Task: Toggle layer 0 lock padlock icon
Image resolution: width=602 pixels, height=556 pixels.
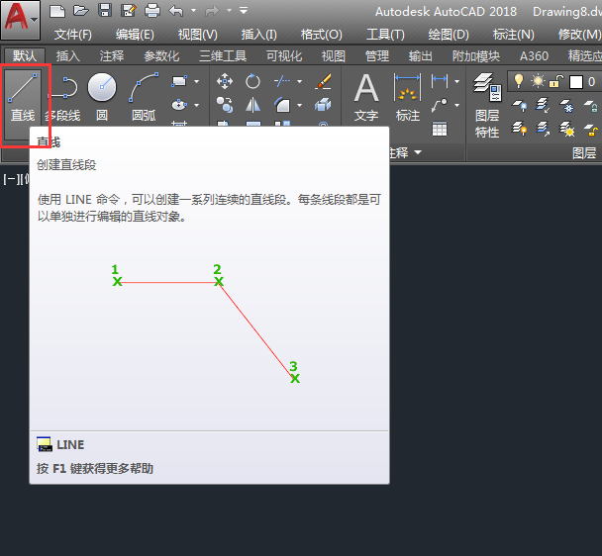Action: point(555,81)
